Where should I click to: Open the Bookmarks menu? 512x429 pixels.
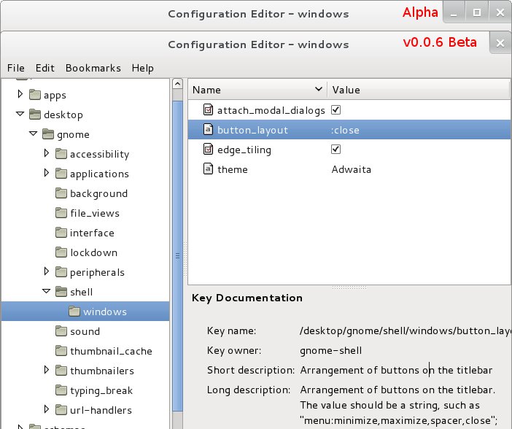(93, 68)
